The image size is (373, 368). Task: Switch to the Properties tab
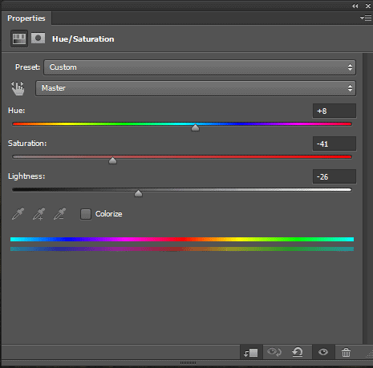[x=26, y=18]
